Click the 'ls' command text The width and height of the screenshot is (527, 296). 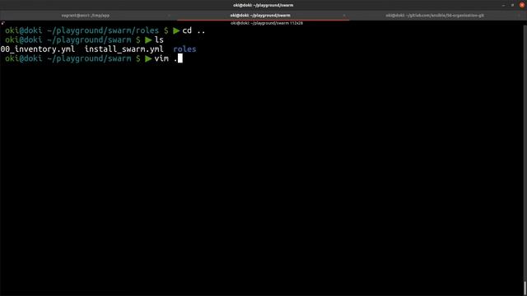[159, 40]
